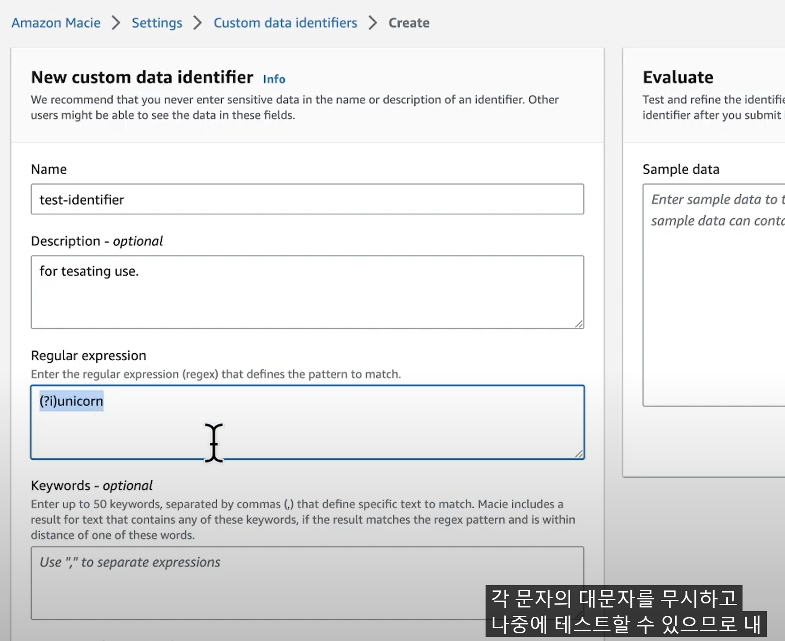Click the Create breadcrumb item

[x=409, y=23]
